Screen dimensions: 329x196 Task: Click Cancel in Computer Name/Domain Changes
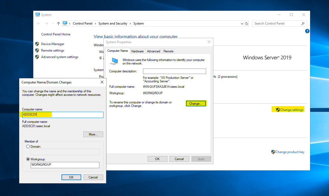pos(93,177)
